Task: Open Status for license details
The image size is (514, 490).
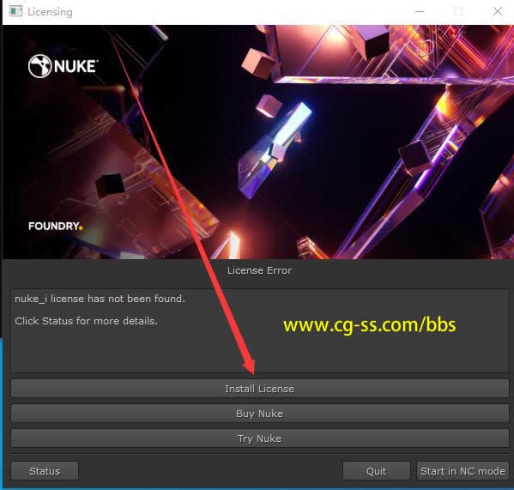Action: 45,471
